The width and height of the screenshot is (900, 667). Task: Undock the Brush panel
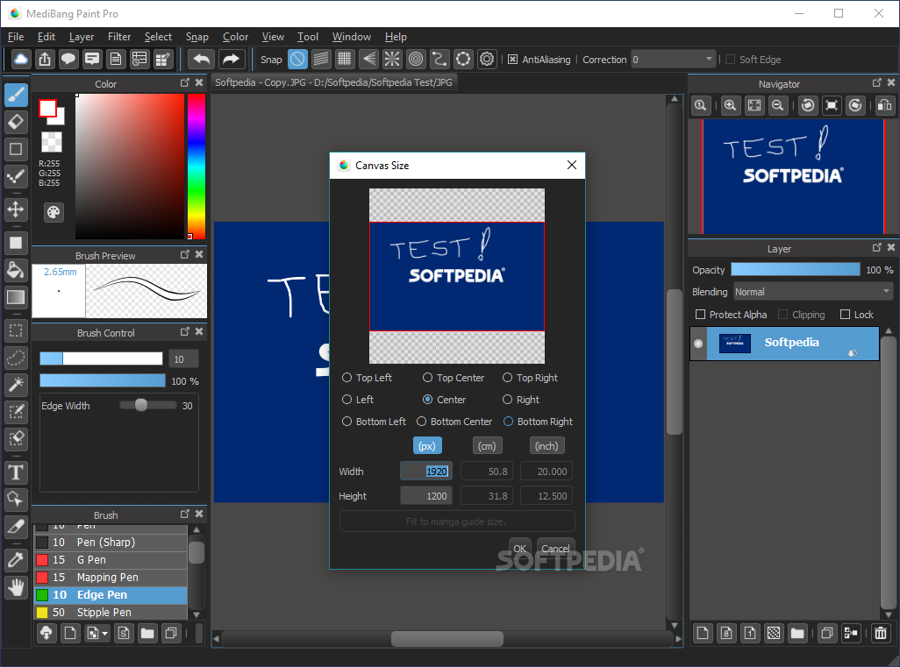pyautogui.click(x=185, y=514)
